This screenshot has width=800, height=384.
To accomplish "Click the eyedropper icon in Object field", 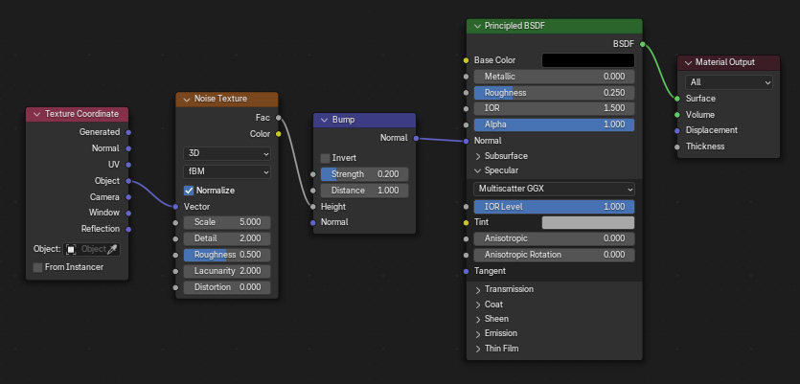I will 112,249.
